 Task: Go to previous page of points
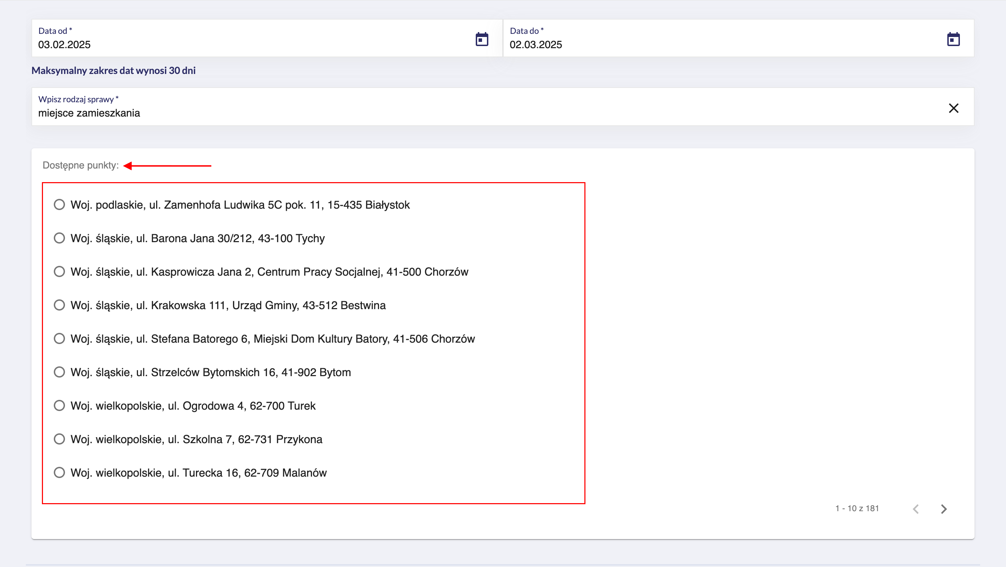tap(916, 509)
